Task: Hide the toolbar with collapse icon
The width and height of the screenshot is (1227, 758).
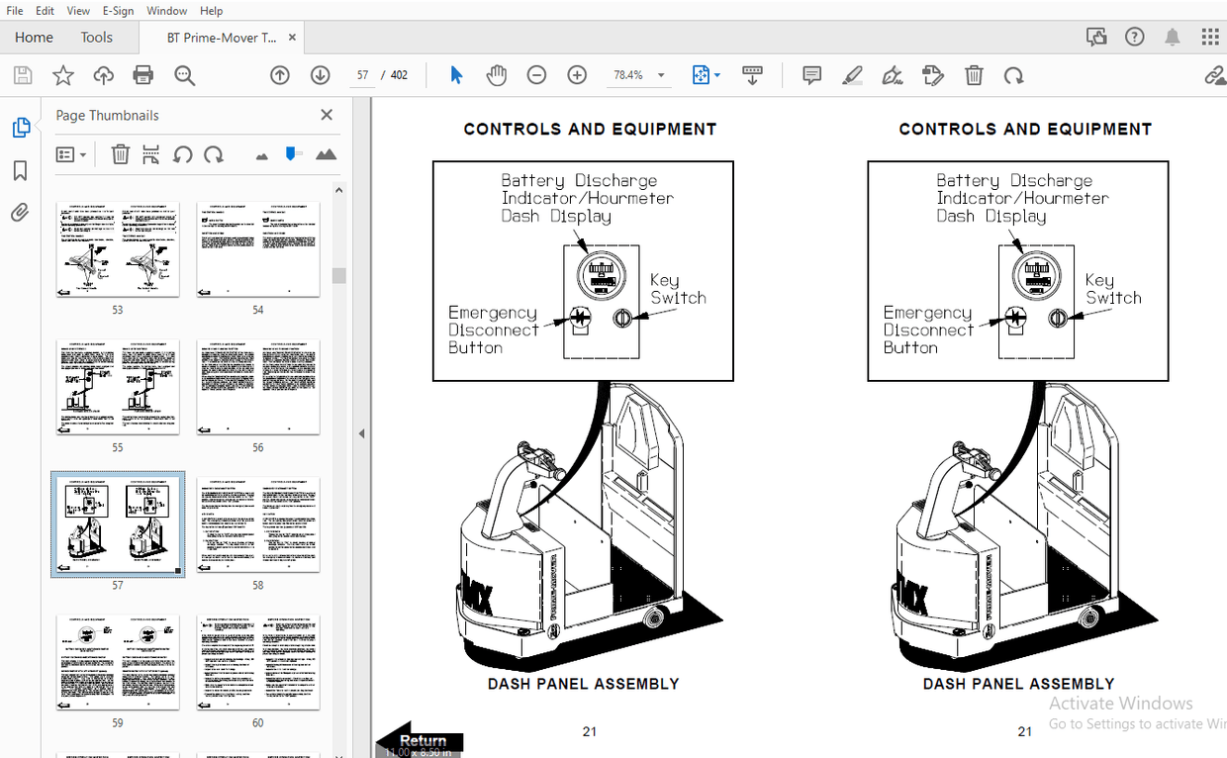Action: pos(753,75)
